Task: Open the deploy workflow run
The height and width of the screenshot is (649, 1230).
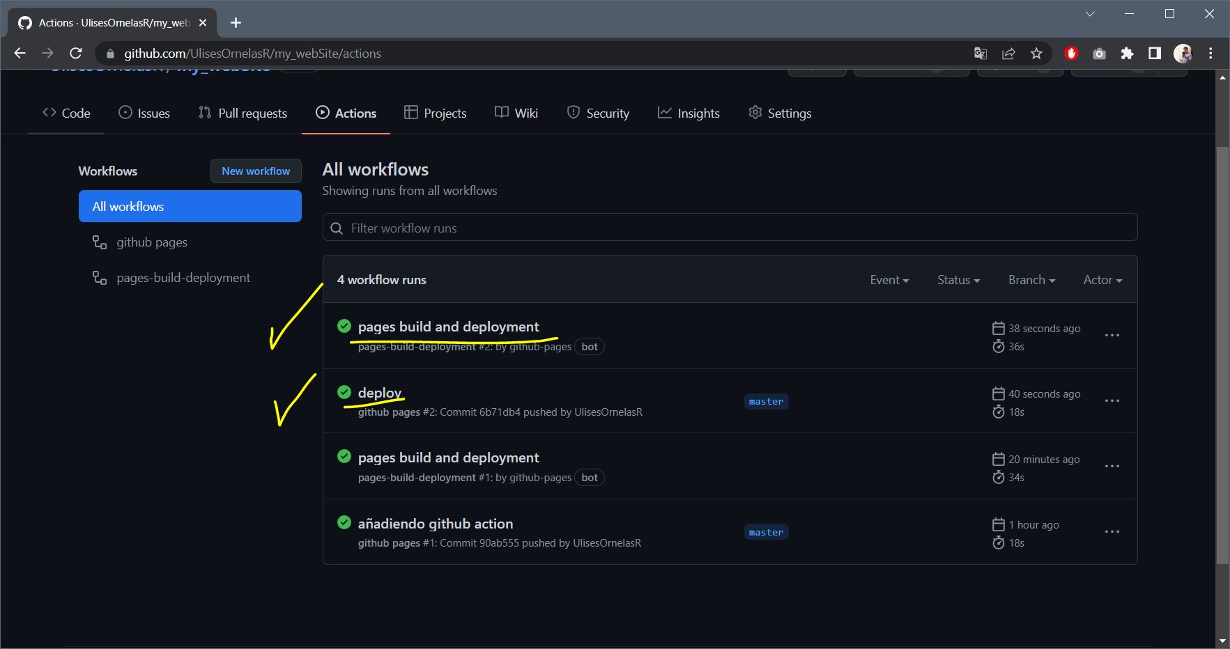Action: click(x=380, y=393)
